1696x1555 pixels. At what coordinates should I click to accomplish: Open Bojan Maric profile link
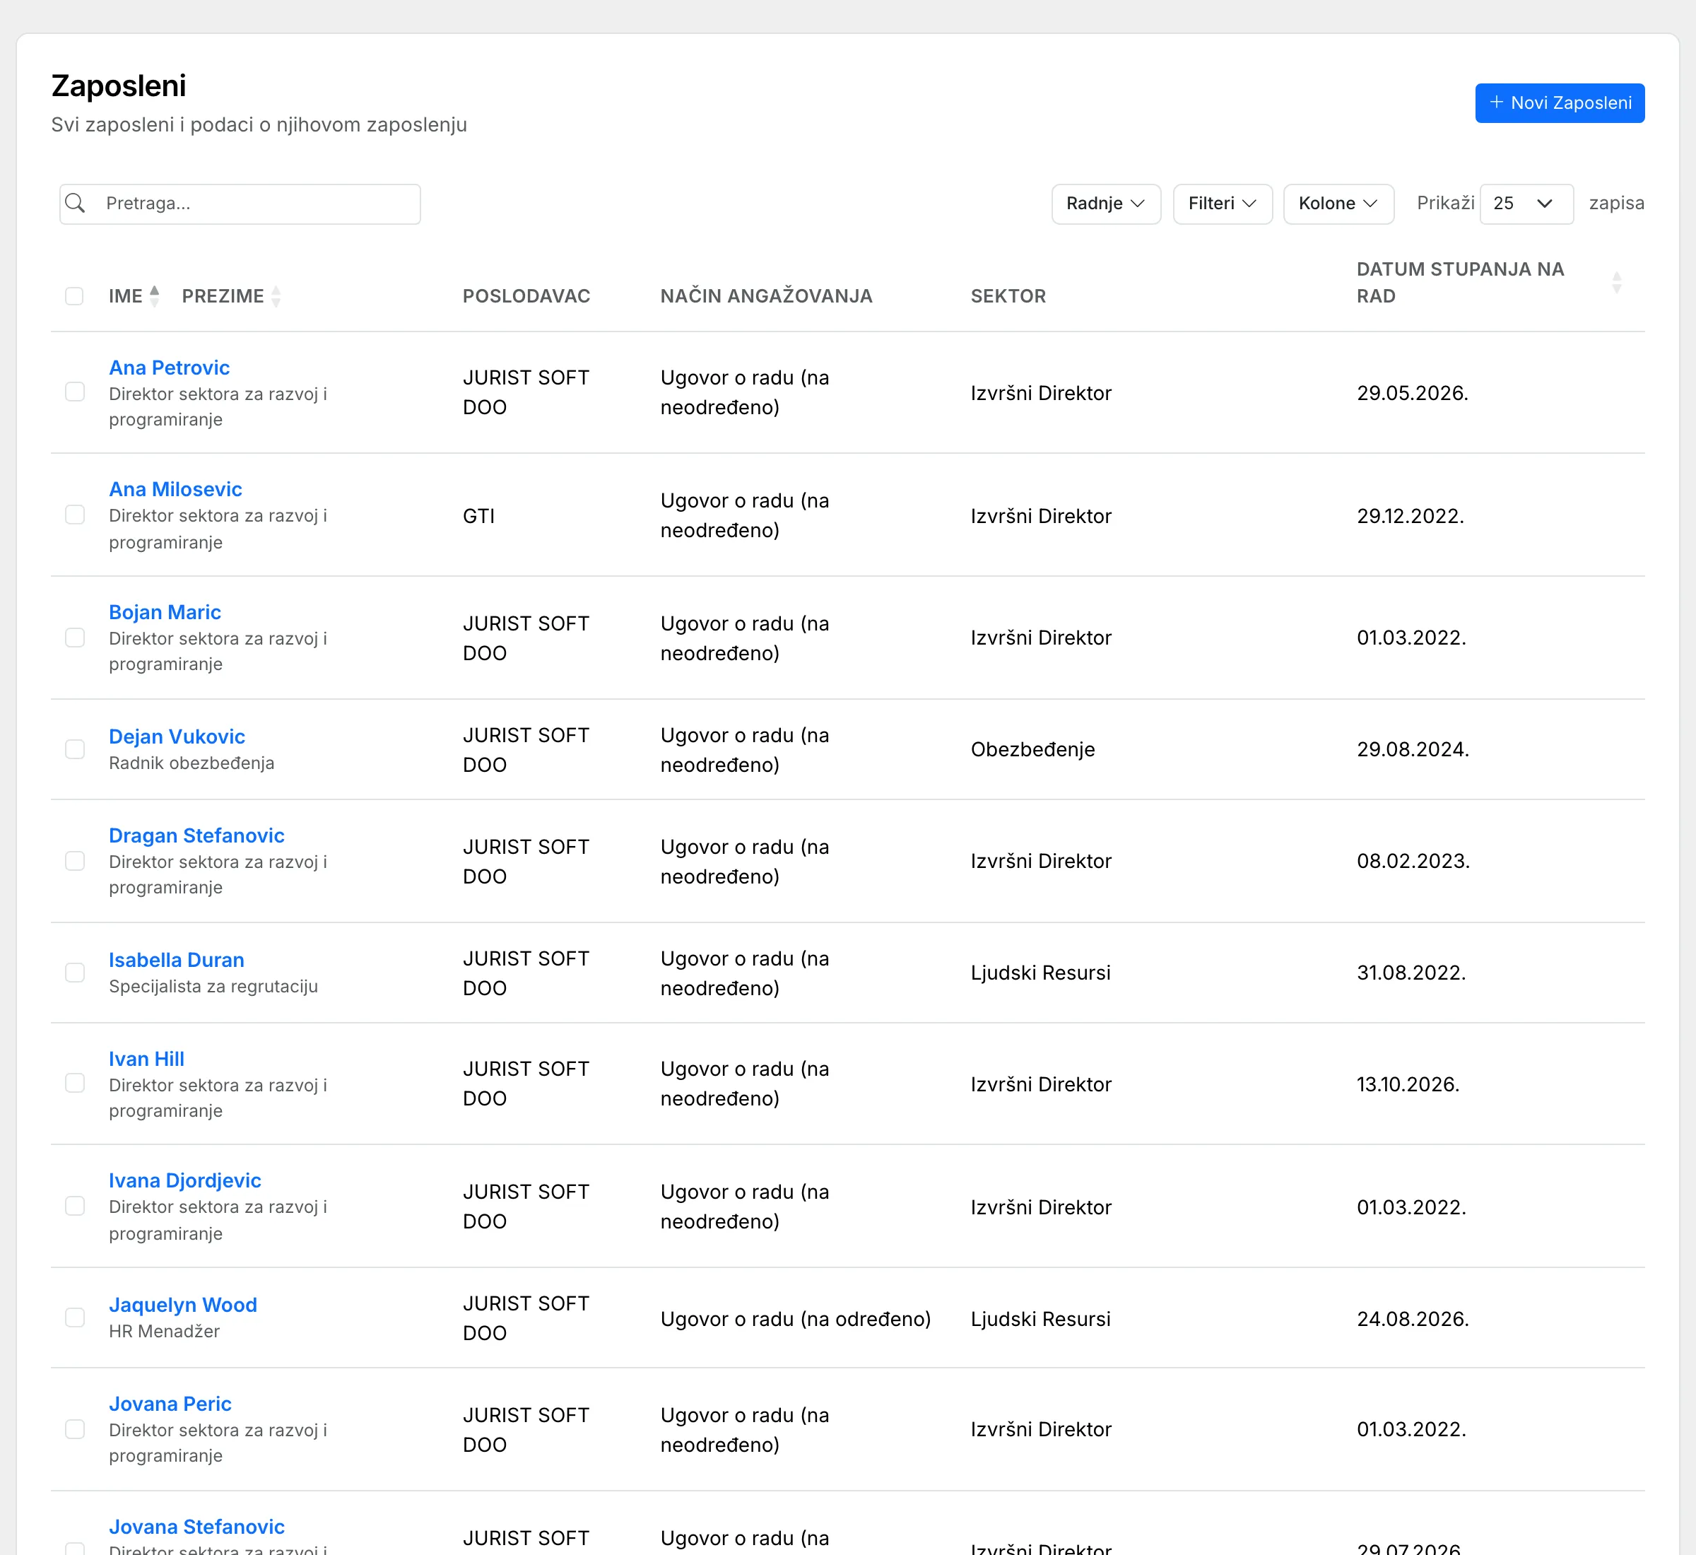tap(165, 611)
